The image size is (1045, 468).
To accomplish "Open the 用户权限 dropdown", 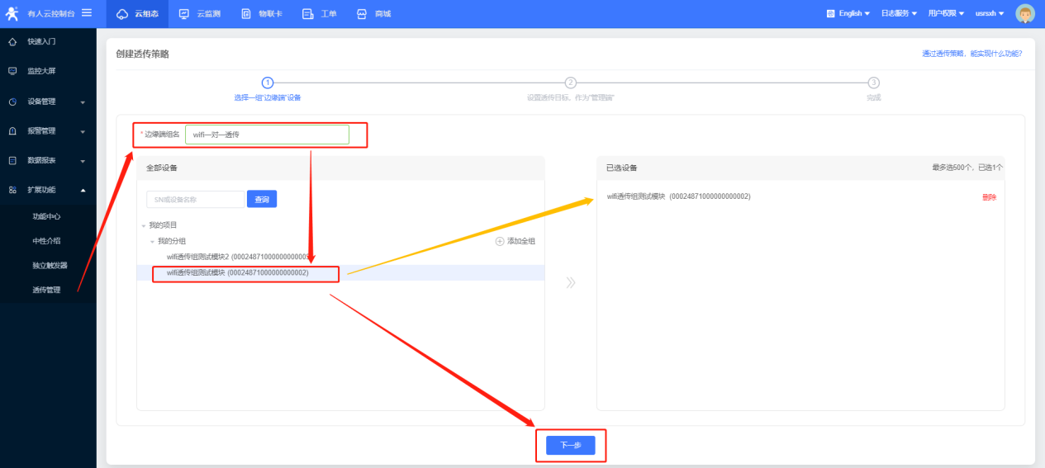I will tap(946, 14).
